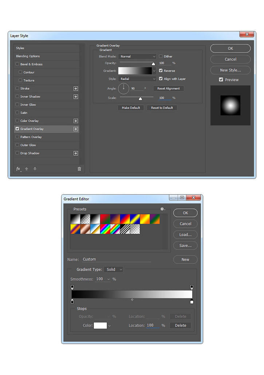
Task: Choose the last transparent checkered preset
Action: 135,229
